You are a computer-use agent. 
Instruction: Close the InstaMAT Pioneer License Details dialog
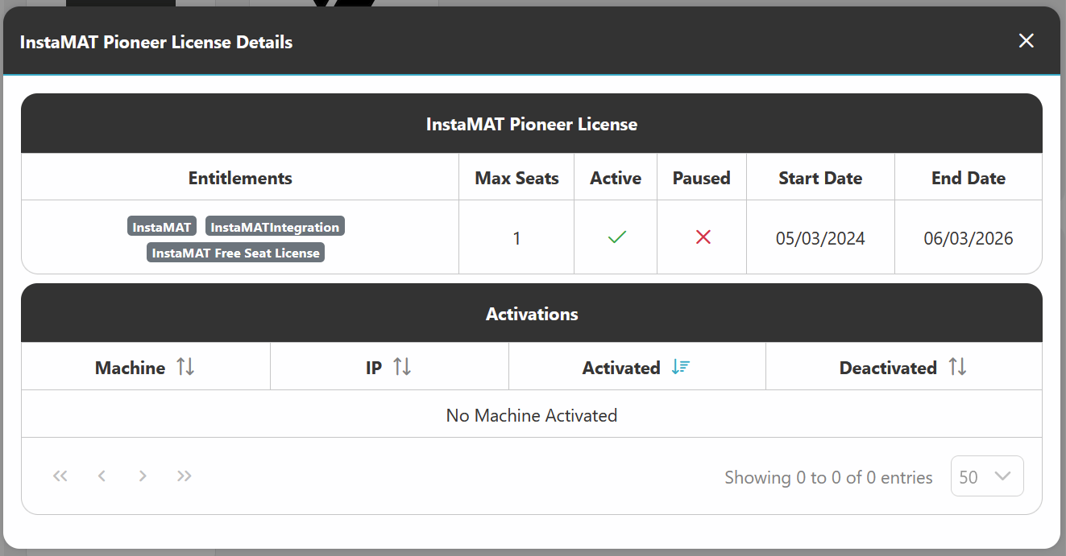1026,41
